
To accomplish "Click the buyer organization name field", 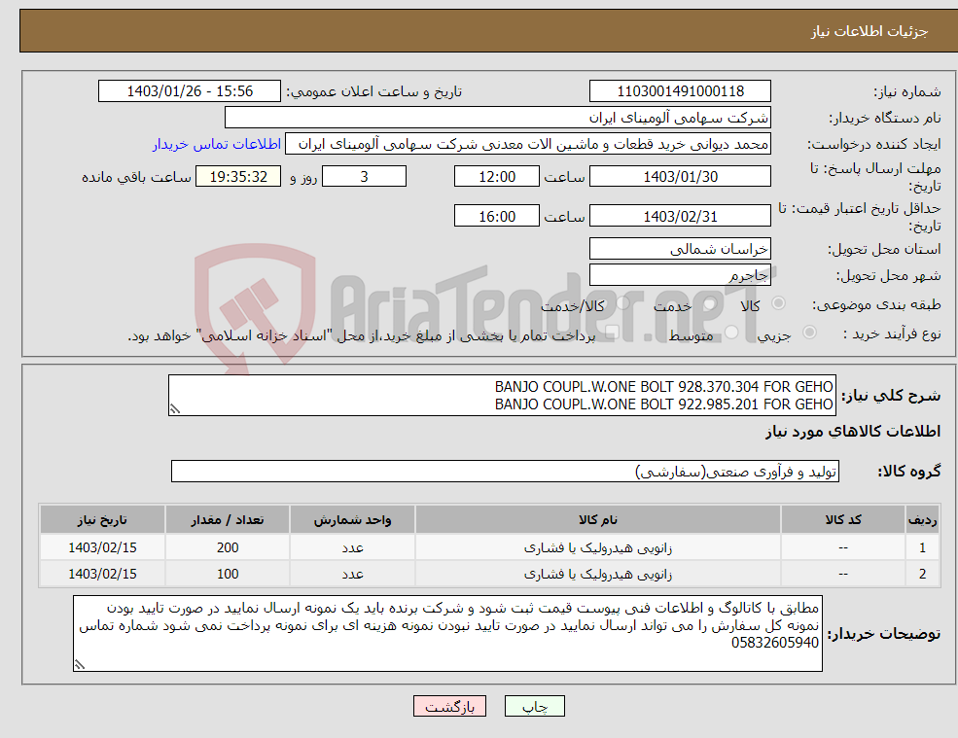I will pos(498,118).
